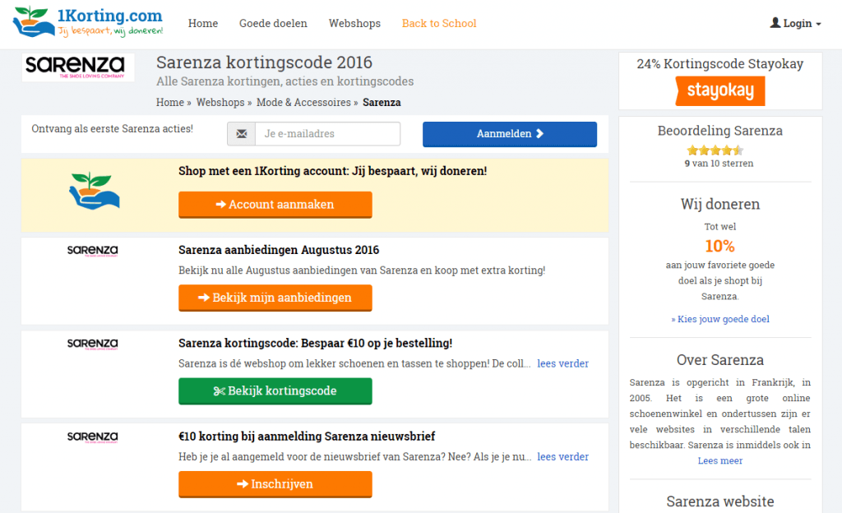Click the Bekijk kortingscode button

tap(275, 391)
